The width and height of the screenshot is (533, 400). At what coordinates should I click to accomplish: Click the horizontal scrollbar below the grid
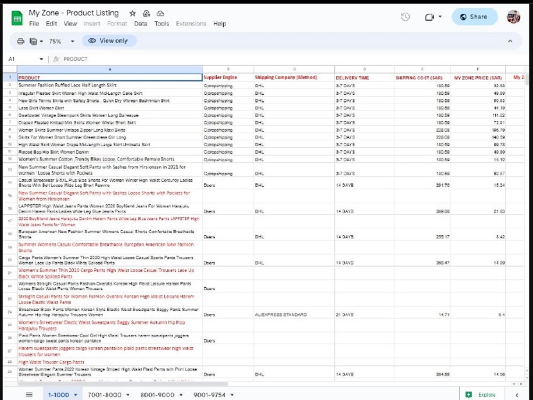123,383
